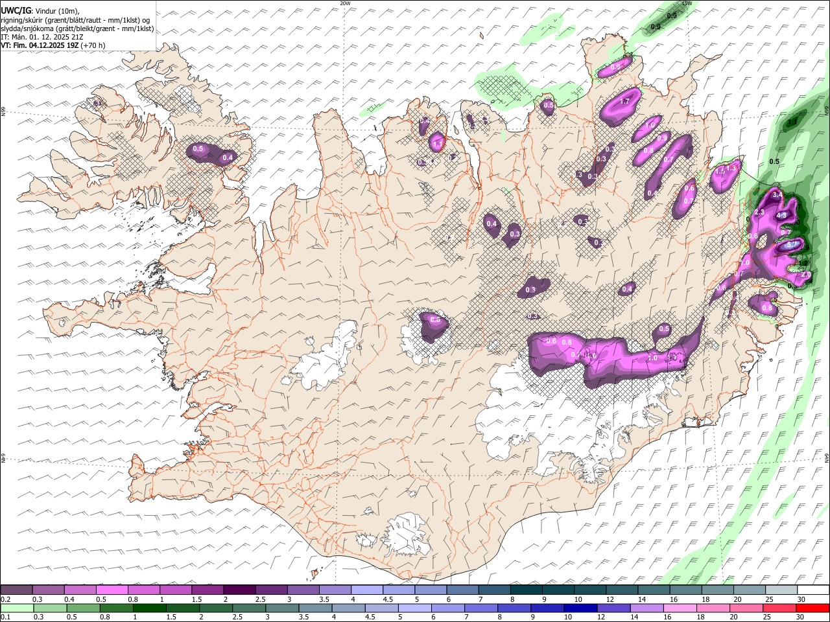Viewport: 830px width, 622px height.
Task: Click the '1.7' snowfall value in northeast Iceland
Action: pyautogui.click(x=625, y=102)
